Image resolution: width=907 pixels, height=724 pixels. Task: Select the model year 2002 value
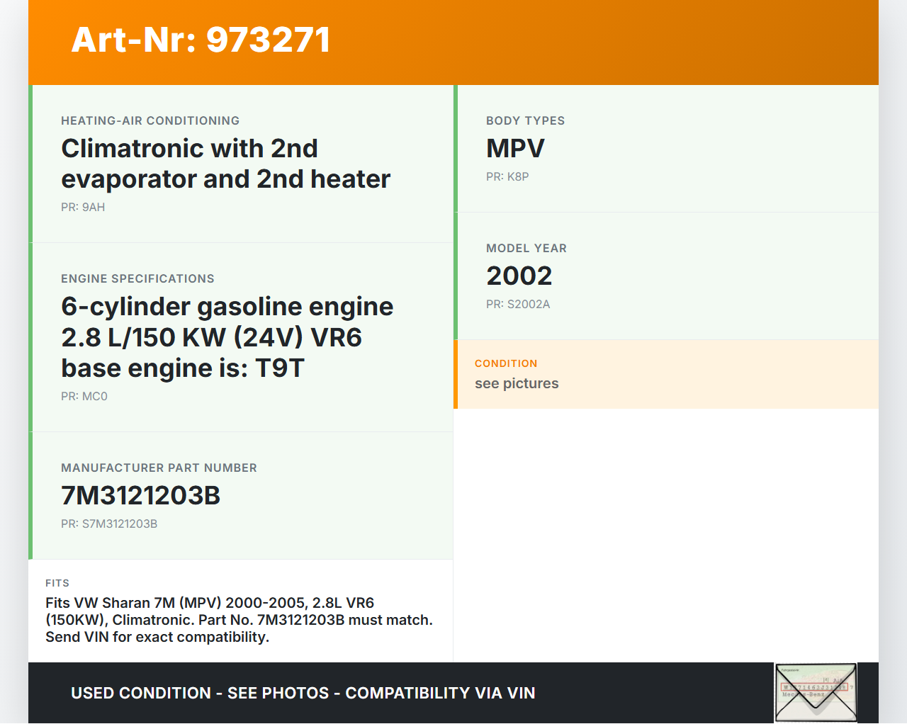519,276
